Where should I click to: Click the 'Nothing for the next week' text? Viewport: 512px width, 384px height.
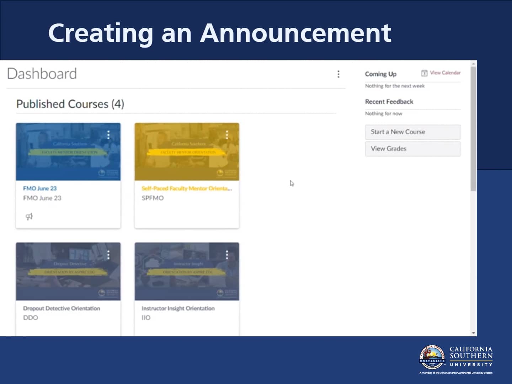point(395,86)
